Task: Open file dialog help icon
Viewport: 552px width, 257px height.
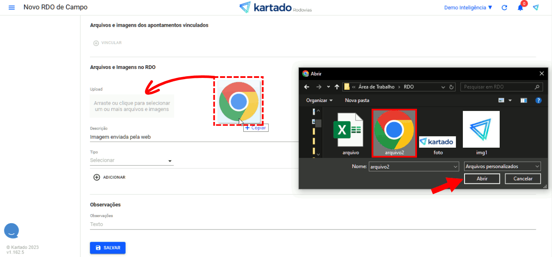Action: tap(538, 100)
